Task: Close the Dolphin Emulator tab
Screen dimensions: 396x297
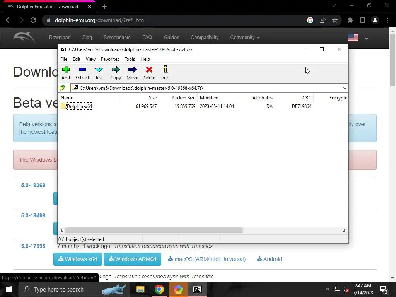Action: 90,7
